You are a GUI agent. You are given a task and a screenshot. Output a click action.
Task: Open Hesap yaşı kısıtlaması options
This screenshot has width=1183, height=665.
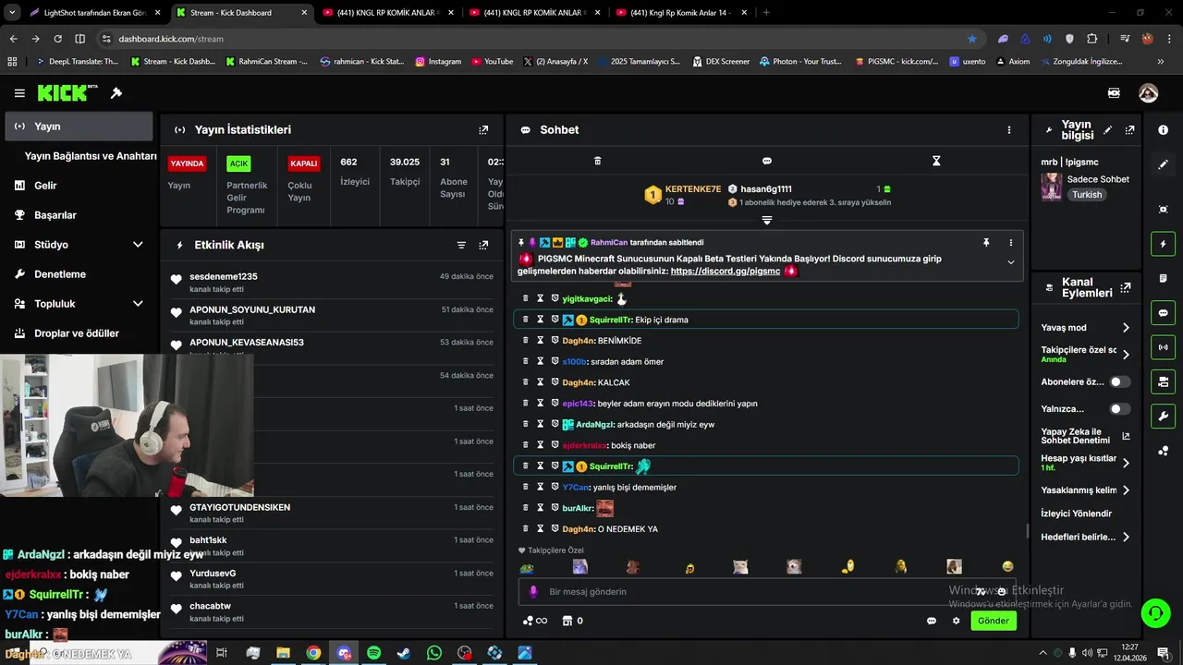tap(1085, 463)
